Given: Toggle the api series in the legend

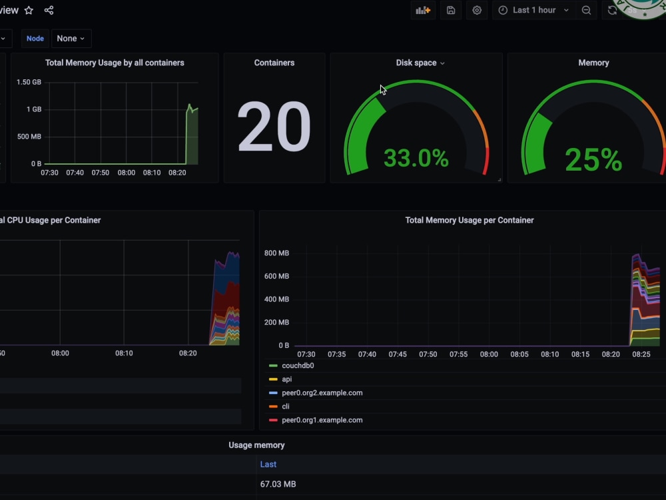Looking at the screenshot, I should pos(286,379).
